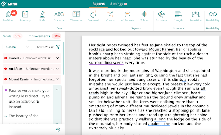This screenshot has height=135, width=221.
Task: Click the underlined word skaled in document
Action: [x=170, y=45]
